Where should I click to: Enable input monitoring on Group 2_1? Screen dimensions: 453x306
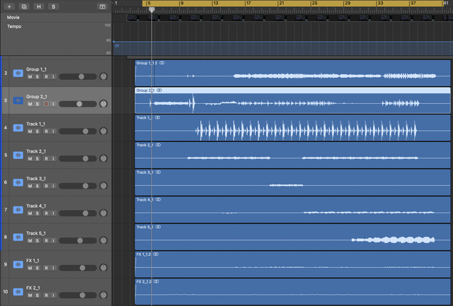click(54, 104)
